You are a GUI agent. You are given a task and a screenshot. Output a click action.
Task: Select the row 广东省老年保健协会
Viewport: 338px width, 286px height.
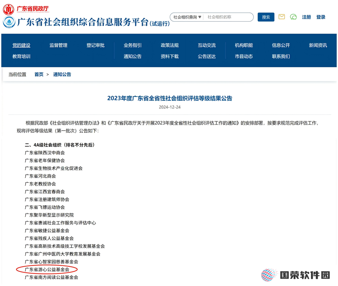(45, 160)
